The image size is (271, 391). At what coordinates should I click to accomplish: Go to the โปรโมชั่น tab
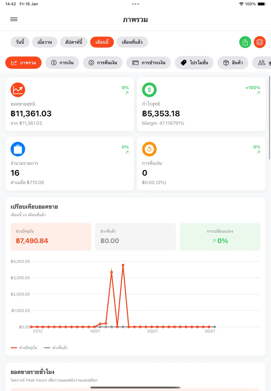coord(194,63)
